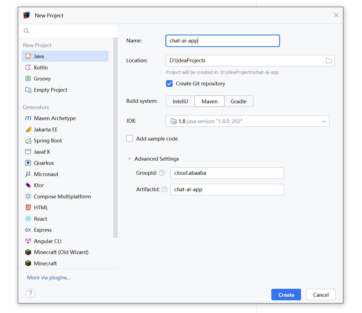This screenshot has width=362, height=313.
Task: Select Empty Project label
Action: pyautogui.click(x=50, y=90)
